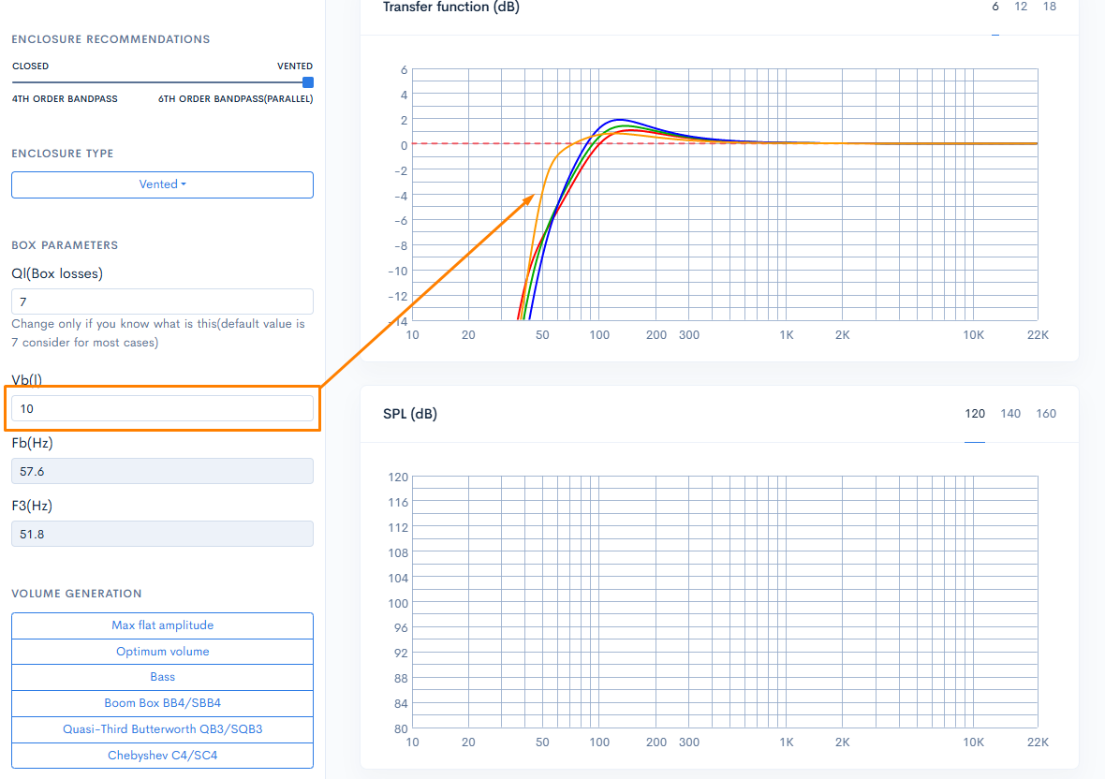Click the Ql default value hint text
1105x779 pixels.
(158, 333)
